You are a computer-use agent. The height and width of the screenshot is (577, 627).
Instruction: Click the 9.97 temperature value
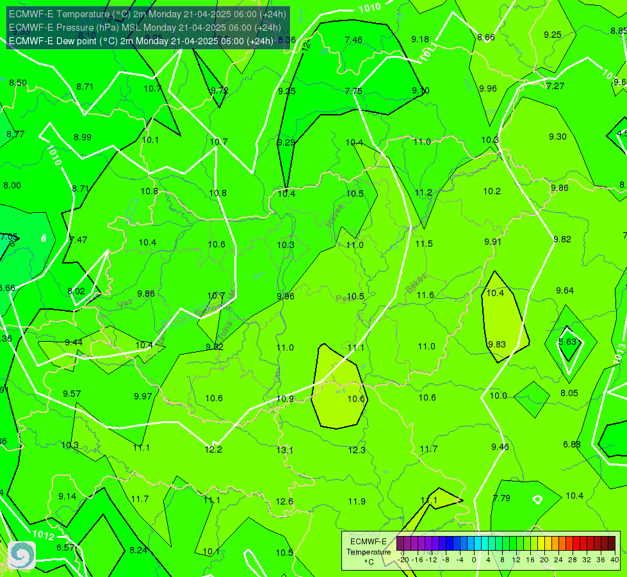point(143,396)
